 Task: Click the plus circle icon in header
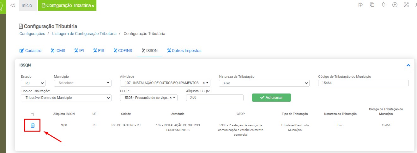(395, 5)
